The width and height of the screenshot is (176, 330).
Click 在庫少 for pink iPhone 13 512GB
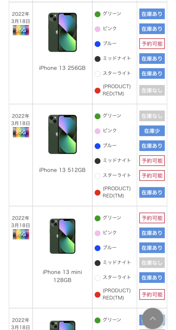click(152, 131)
